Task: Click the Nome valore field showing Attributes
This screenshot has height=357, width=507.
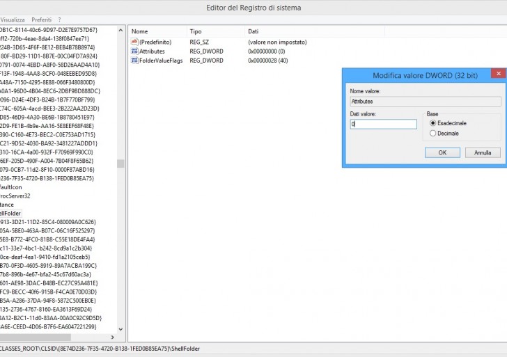Action: click(423, 101)
